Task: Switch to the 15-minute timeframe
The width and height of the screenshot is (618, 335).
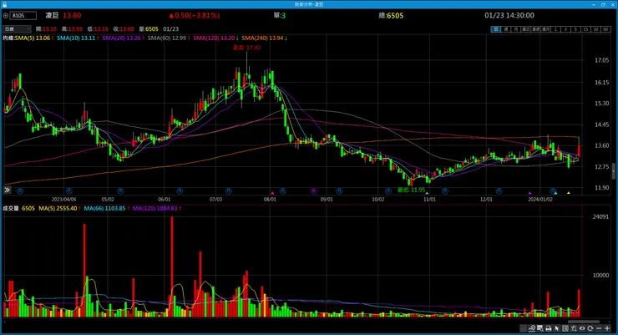Action: 586,29
